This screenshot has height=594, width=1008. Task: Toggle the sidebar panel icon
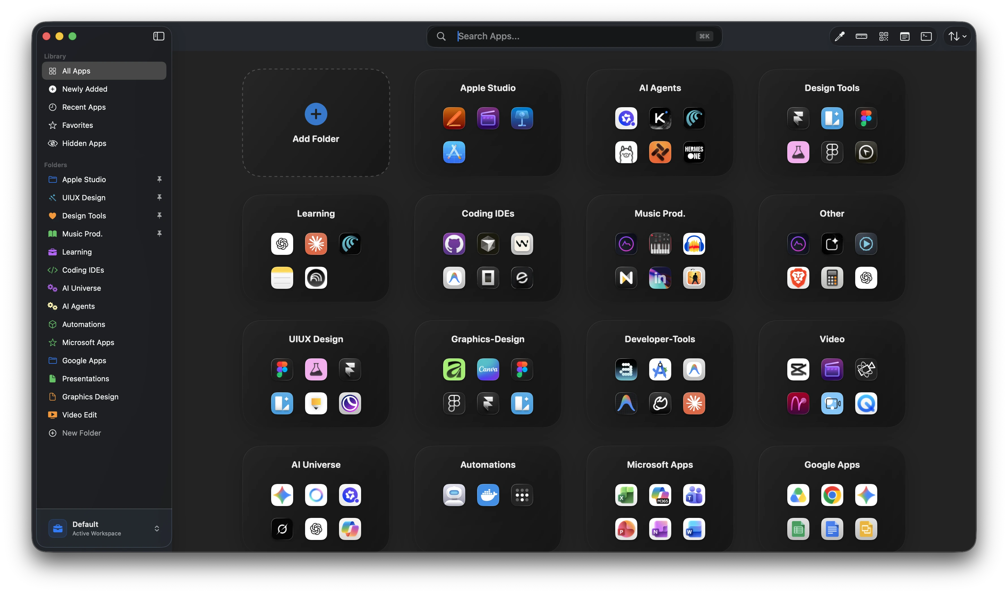coord(158,36)
